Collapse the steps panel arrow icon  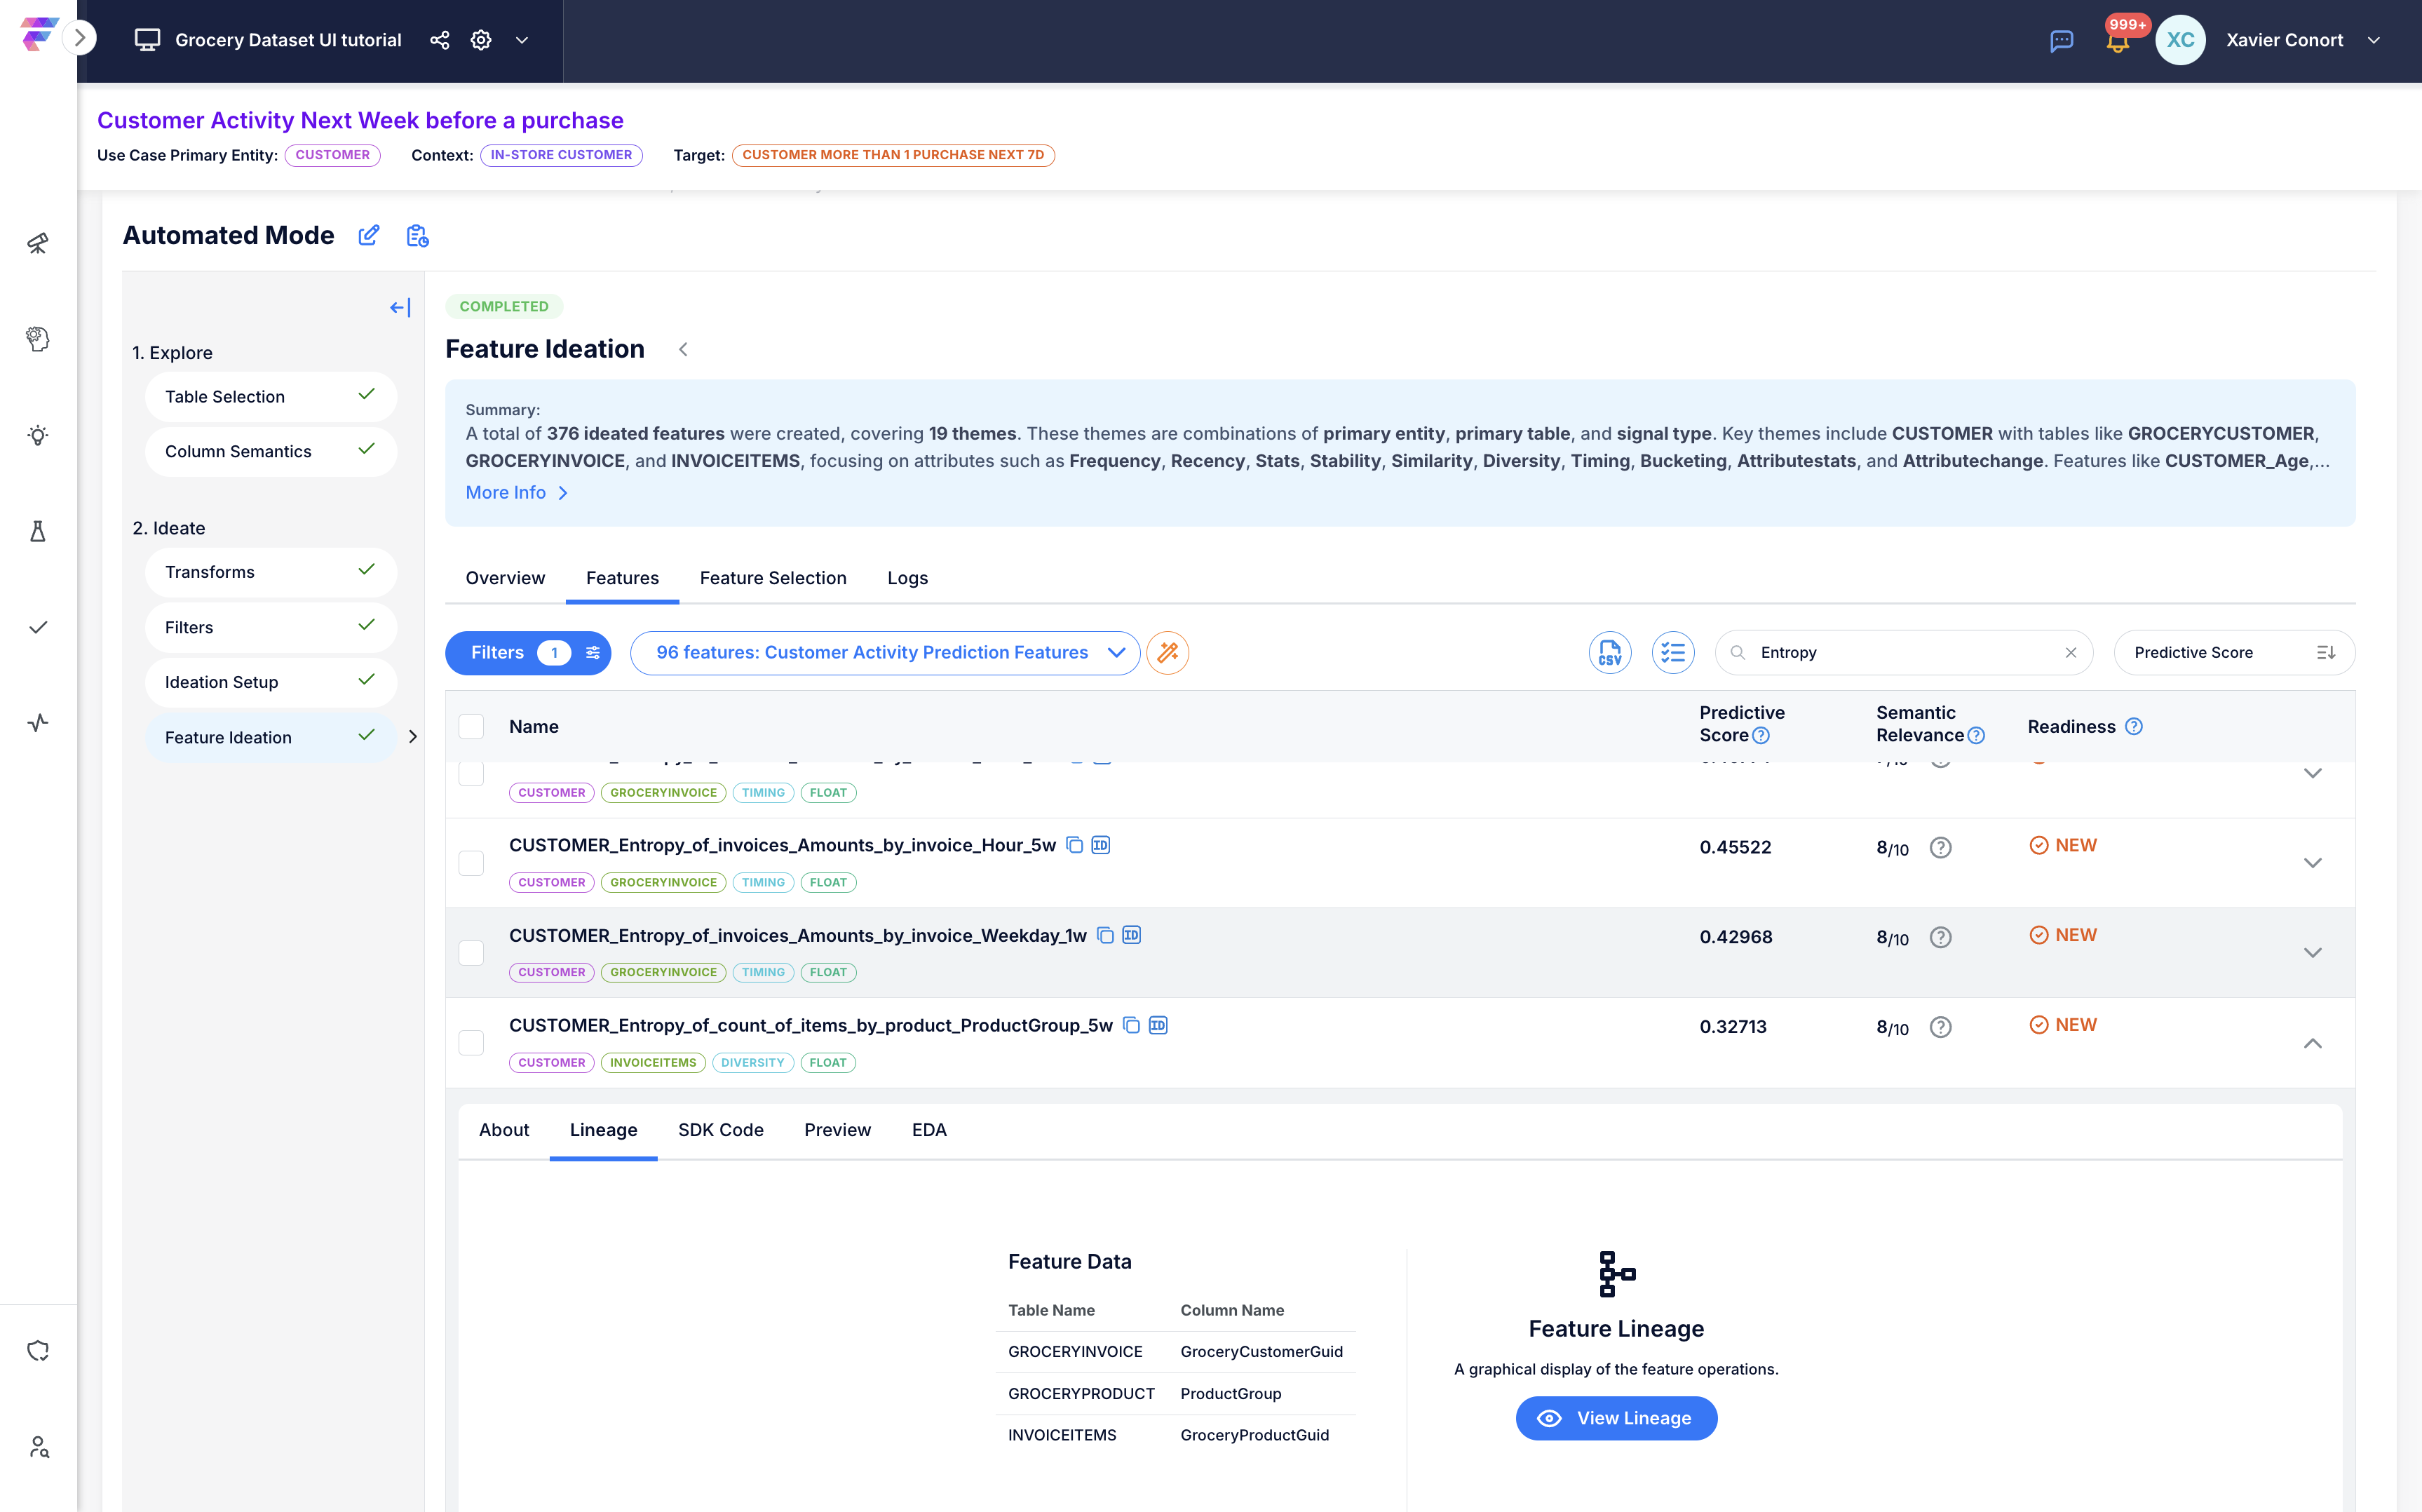click(x=400, y=308)
